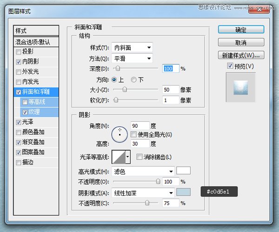The height and width of the screenshot is (232, 279).
Task: Enable the 描边 stroke checkbox
Action: click(x=18, y=162)
